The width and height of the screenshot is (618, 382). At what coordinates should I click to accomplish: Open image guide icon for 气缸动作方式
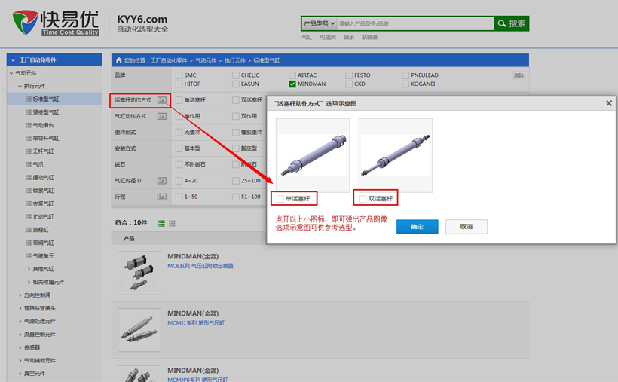pos(161,116)
